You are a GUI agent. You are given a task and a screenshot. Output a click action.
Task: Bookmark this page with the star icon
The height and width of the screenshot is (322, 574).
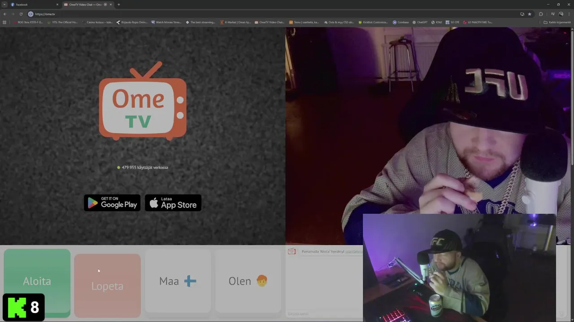click(x=530, y=14)
